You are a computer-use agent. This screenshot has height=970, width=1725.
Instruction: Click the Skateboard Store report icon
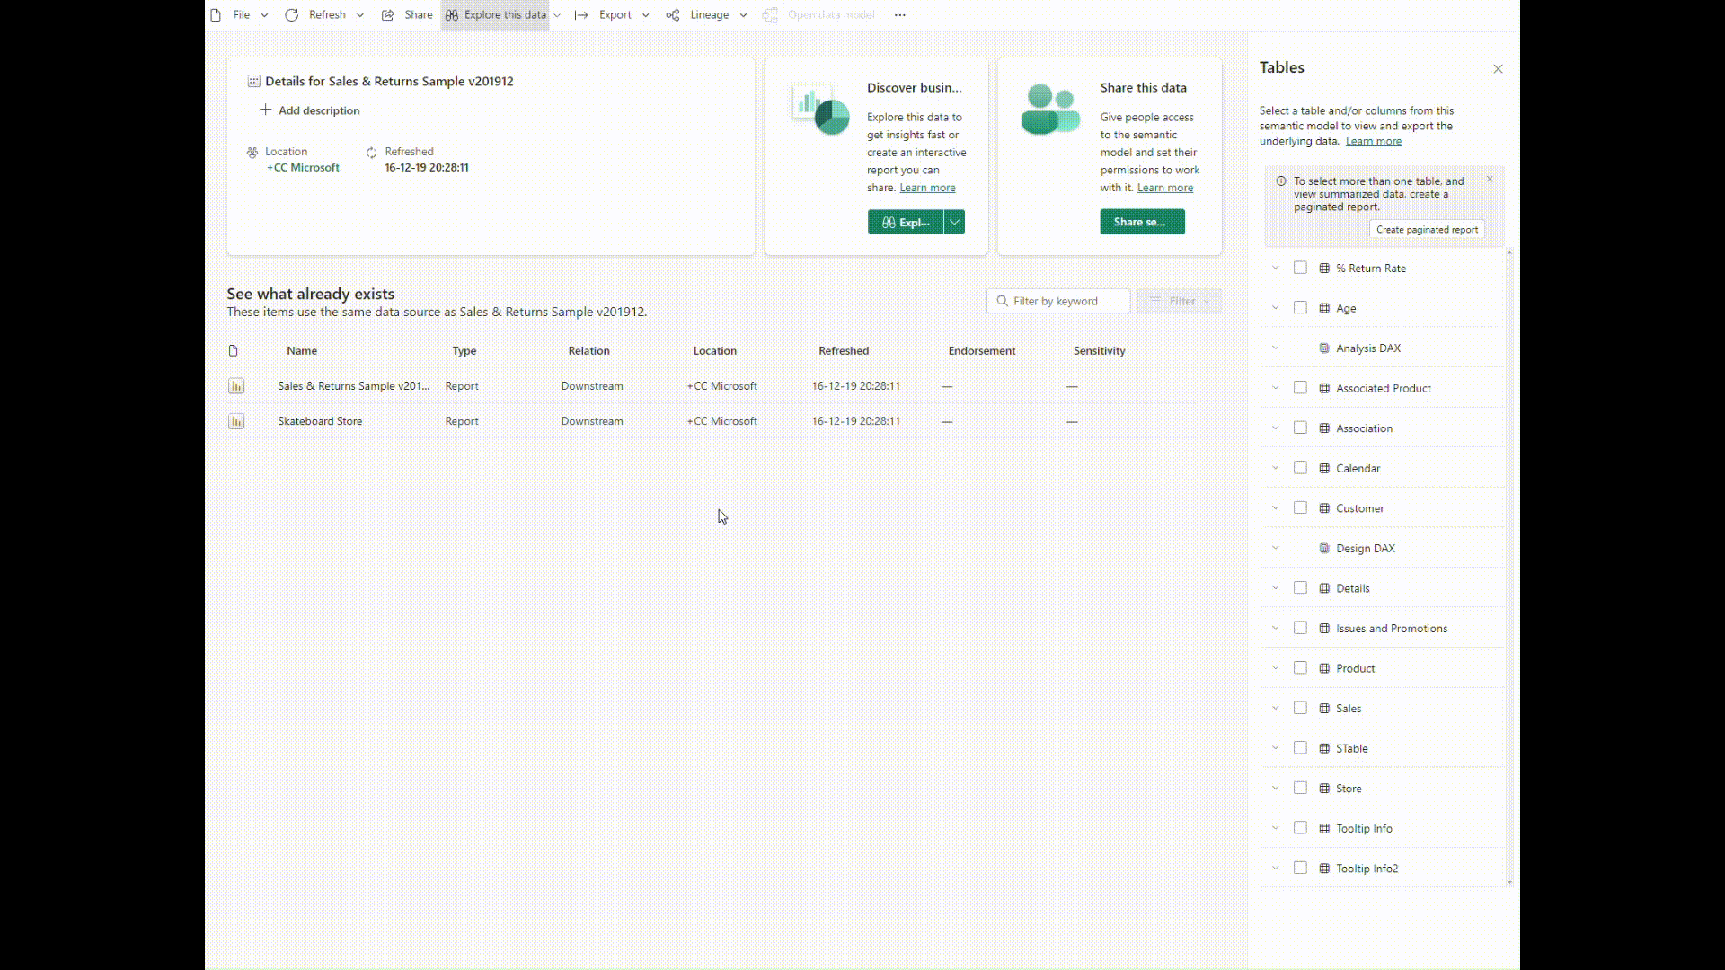click(236, 421)
